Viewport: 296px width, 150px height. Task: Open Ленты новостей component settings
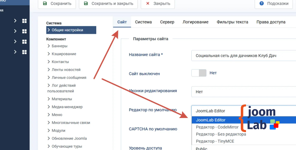click(66, 70)
